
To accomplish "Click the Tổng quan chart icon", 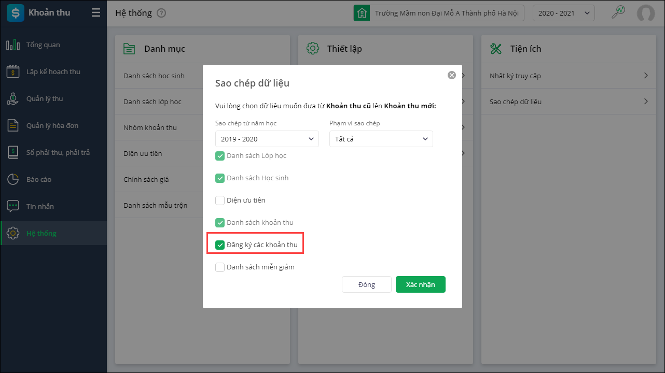I will (x=13, y=45).
